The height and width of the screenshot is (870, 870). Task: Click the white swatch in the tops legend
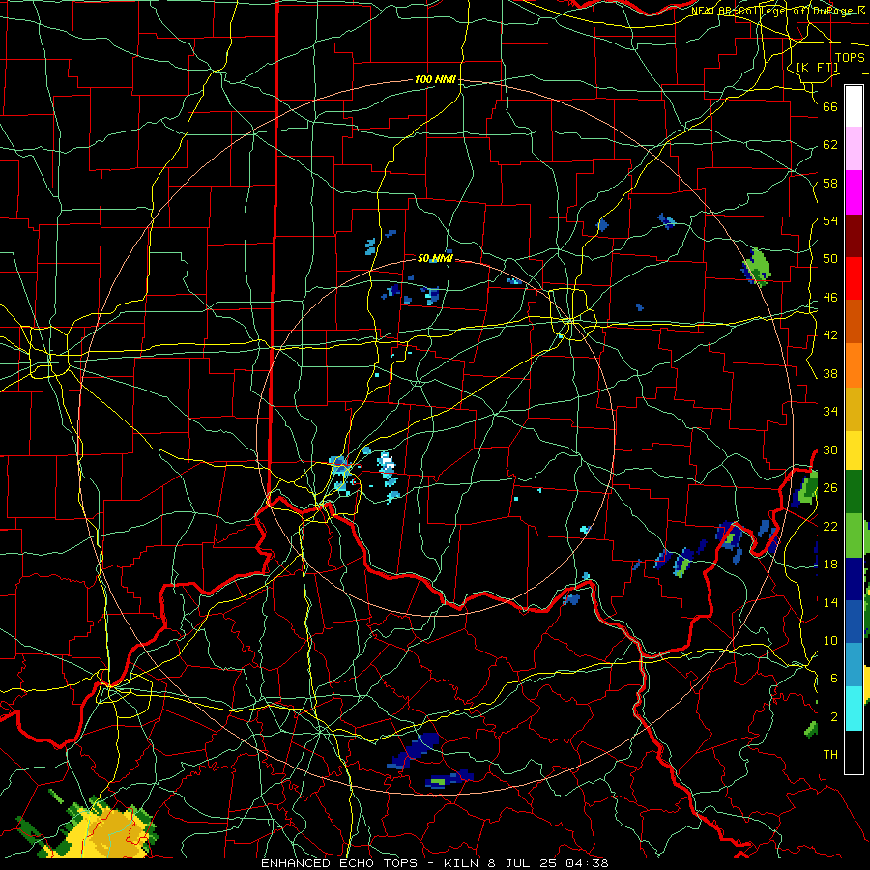tap(854, 106)
